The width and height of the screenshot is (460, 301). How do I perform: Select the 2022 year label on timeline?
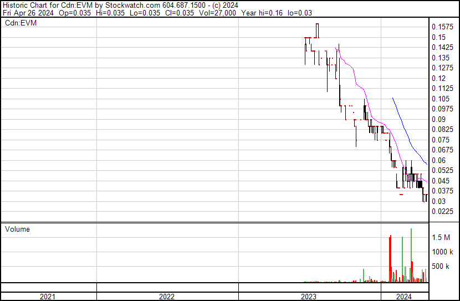[167, 297]
